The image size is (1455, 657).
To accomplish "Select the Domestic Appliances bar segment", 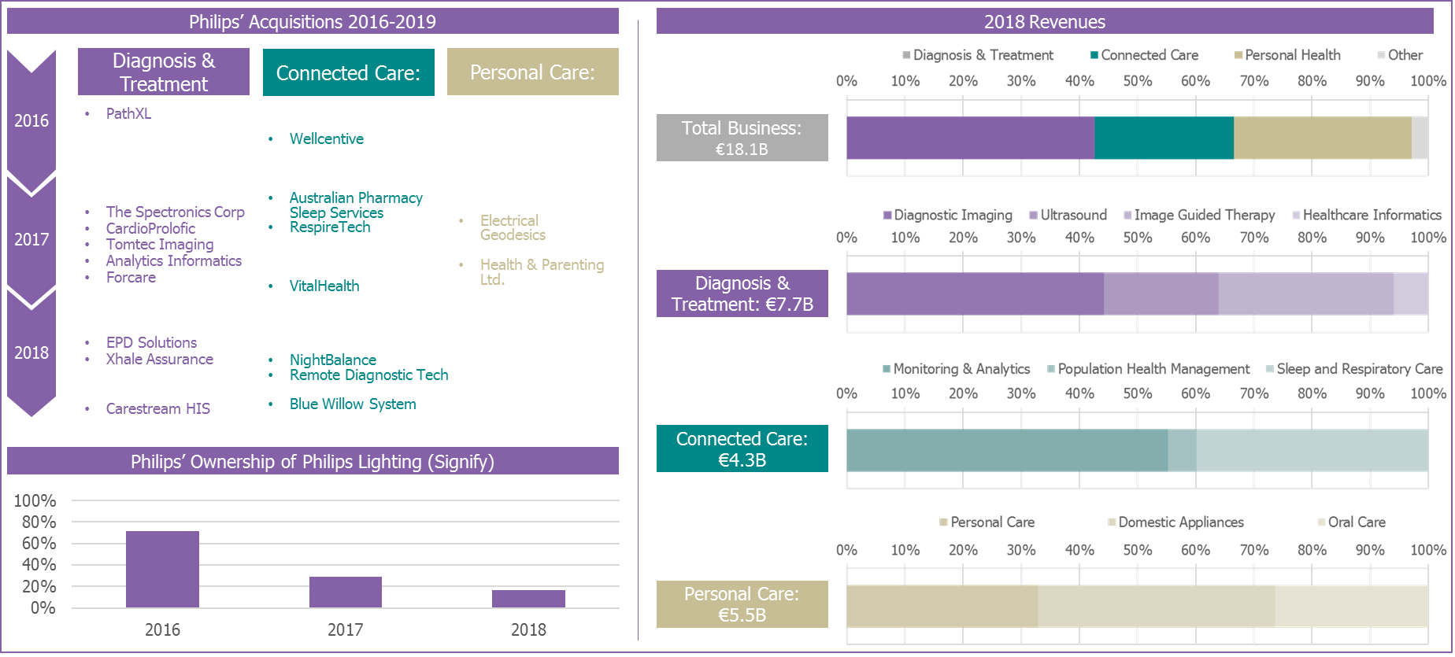I will pyautogui.click(x=1157, y=606).
